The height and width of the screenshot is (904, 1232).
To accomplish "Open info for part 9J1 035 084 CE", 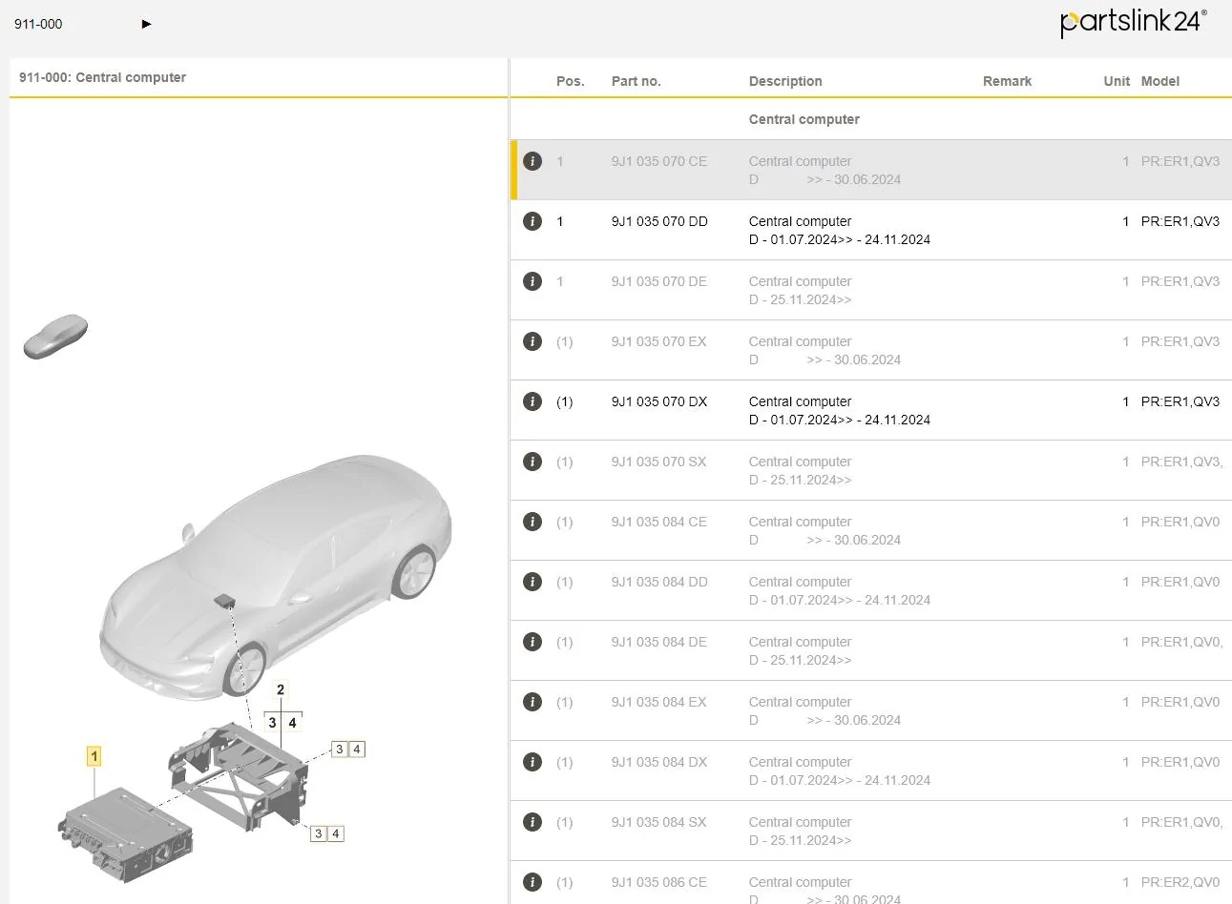I will pyautogui.click(x=532, y=522).
